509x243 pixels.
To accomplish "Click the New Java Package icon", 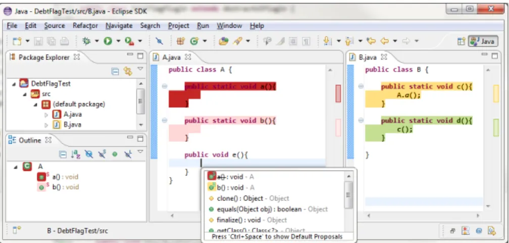I will (x=180, y=41).
